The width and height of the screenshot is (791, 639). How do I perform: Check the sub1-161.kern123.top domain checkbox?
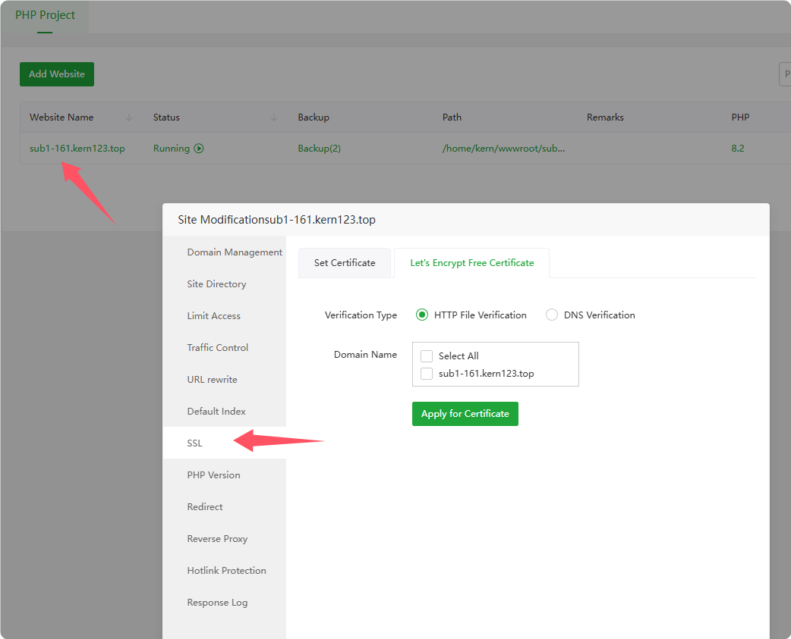(427, 374)
